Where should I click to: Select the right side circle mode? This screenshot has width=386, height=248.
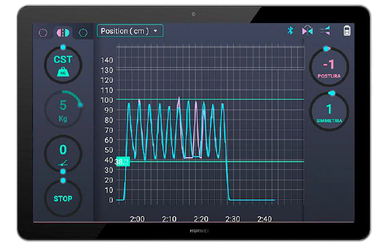click(x=83, y=32)
